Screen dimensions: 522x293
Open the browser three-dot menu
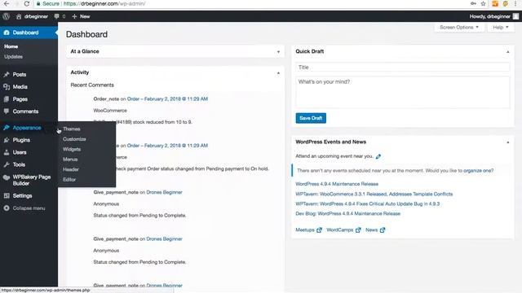(515, 3)
